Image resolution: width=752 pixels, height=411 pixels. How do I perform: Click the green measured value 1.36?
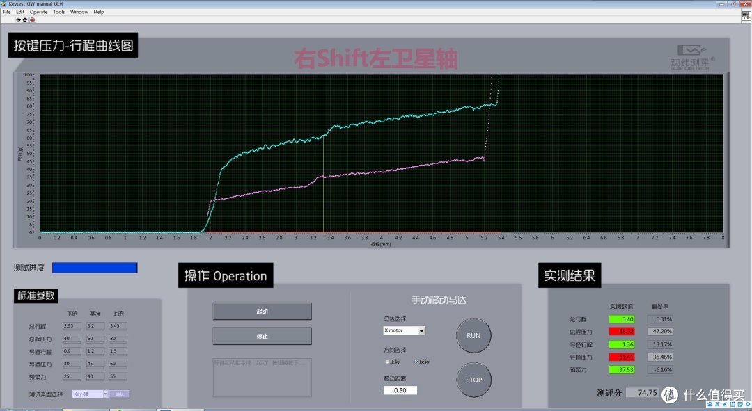[x=622, y=344]
